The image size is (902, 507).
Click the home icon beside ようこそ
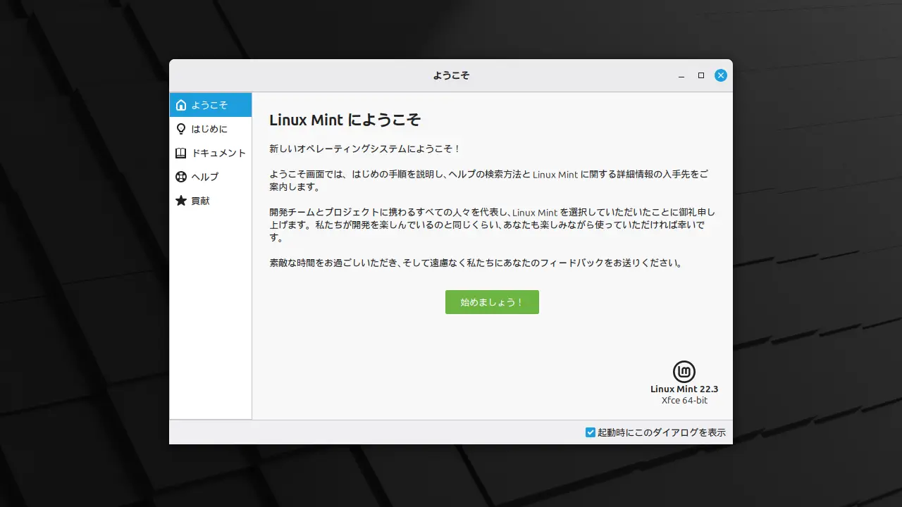(x=181, y=105)
